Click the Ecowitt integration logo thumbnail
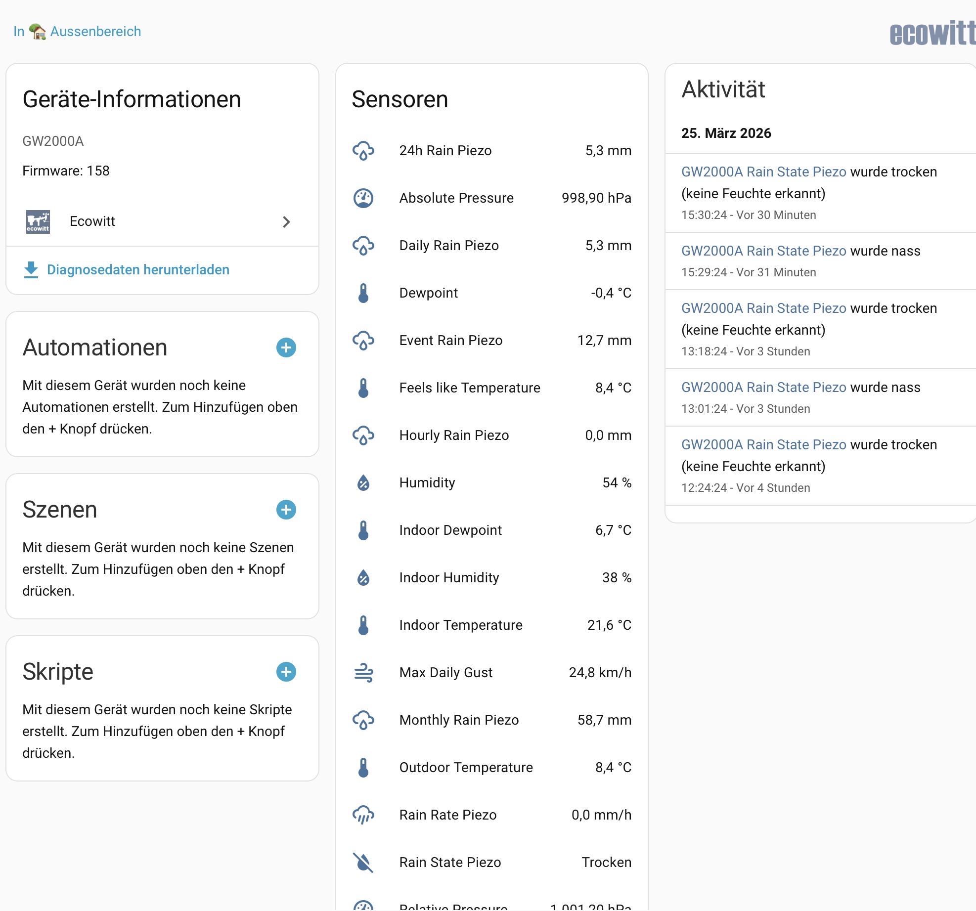This screenshot has height=911, width=976. [x=38, y=221]
